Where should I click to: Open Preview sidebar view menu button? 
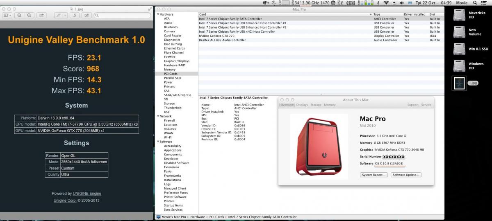point(8,15)
